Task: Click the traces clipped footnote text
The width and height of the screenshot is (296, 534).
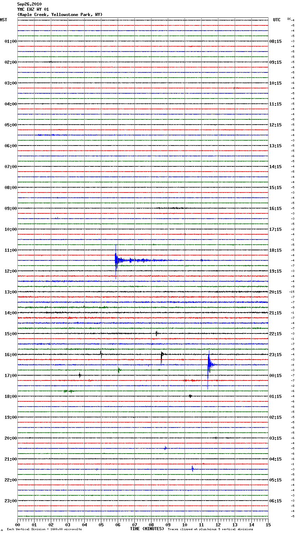Action: pyautogui.click(x=210, y=529)
